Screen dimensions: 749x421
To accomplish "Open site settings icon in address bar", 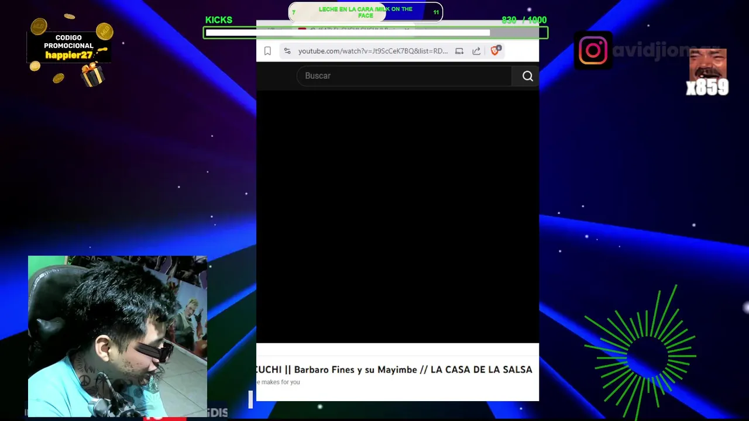I will [287, 51].
